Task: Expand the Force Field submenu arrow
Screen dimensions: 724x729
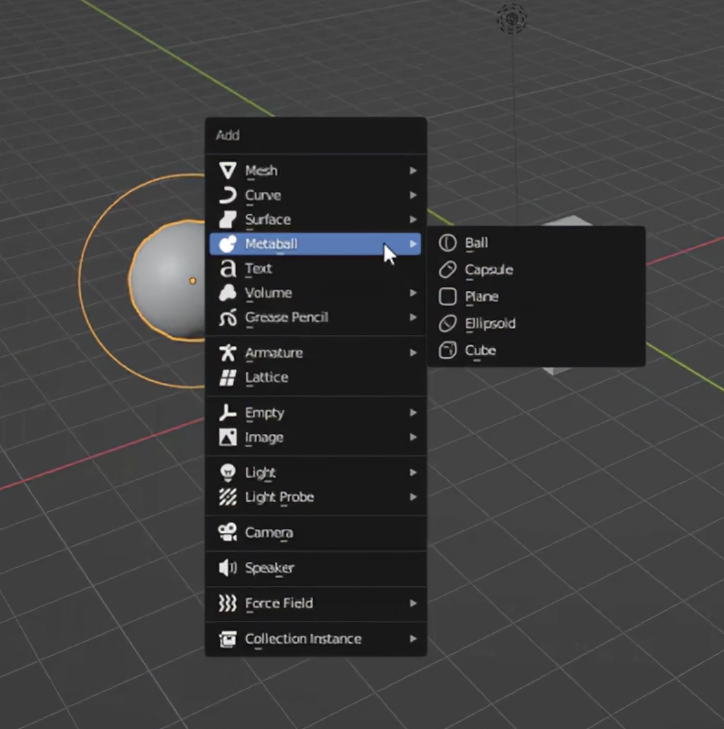Action: click(413, 603)
